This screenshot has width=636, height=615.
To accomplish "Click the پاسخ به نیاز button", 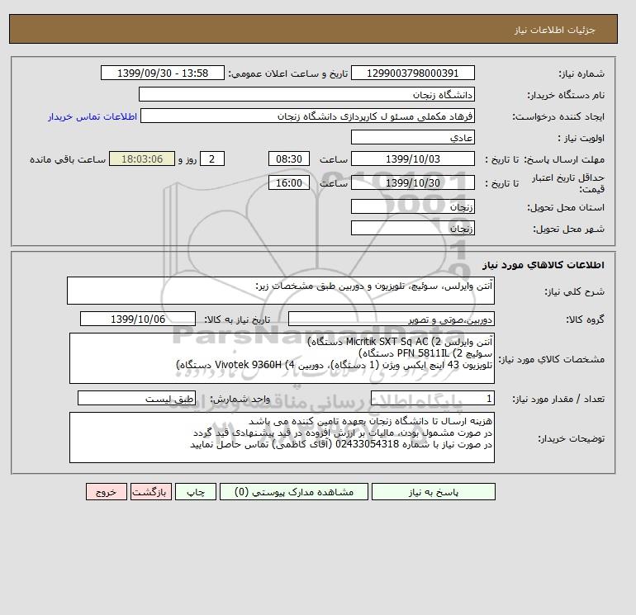I will (433, 492).
